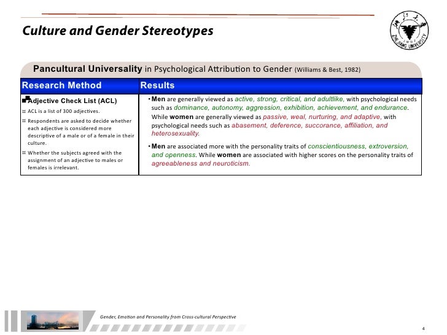Click the 'Pancultural Universality' heading text

[x=87, y=69]
